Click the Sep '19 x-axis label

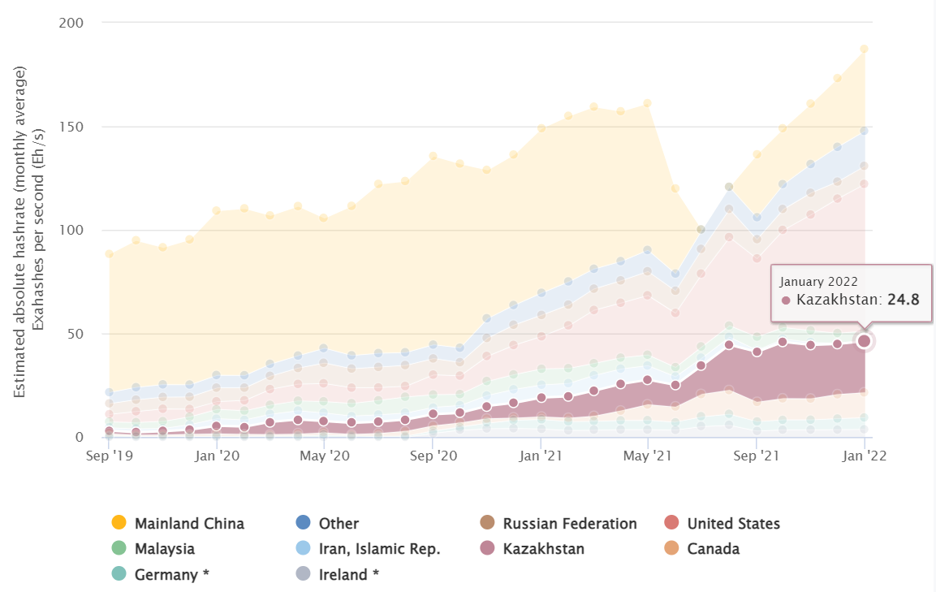coord(110,456)
